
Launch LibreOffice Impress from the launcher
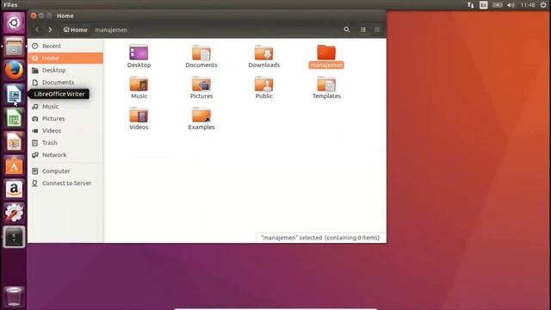point(14,141)
